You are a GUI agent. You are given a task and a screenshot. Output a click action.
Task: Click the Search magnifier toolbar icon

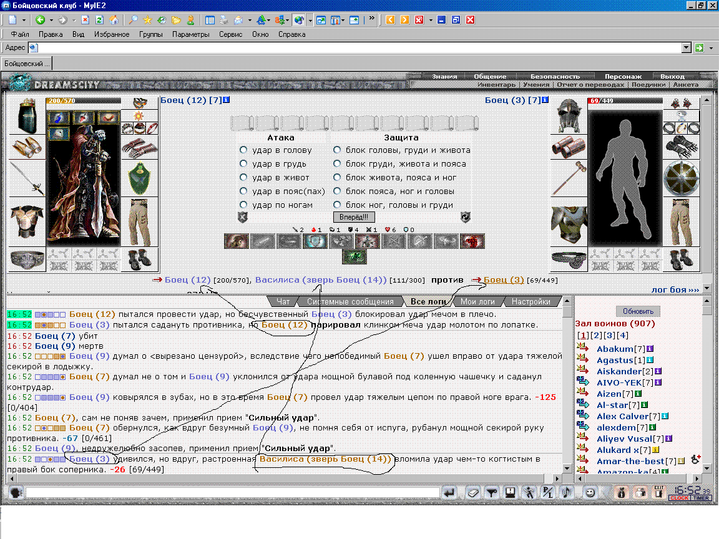pos(133,20)
